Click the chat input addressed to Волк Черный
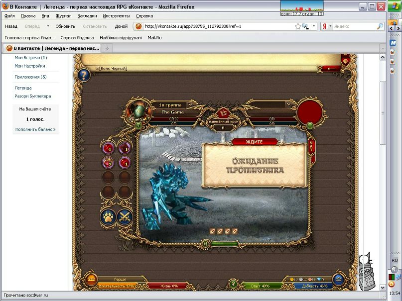Viewport: 402px width, 301px height. (x=205, y=68)
